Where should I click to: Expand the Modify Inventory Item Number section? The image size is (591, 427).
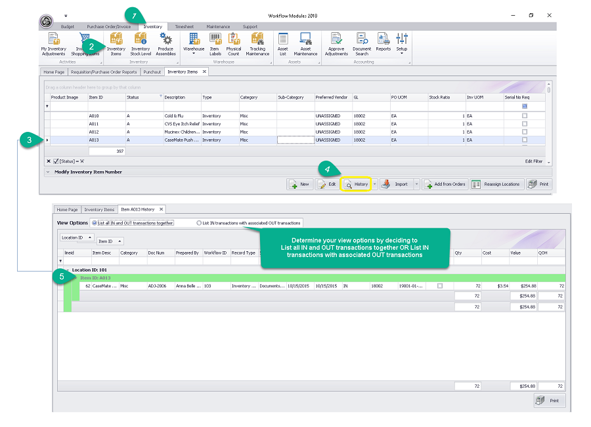click(48, 172)
